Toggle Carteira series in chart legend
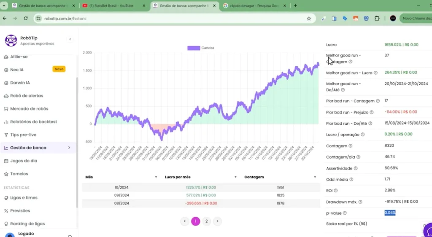Viewport: 432px width, 237px height. click(x=201, y=48)
